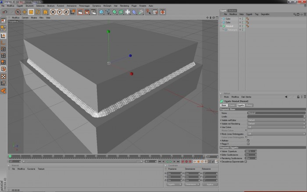Open the Rendering menu
Viewport: 307px width, 192px height.
(124, 6)
